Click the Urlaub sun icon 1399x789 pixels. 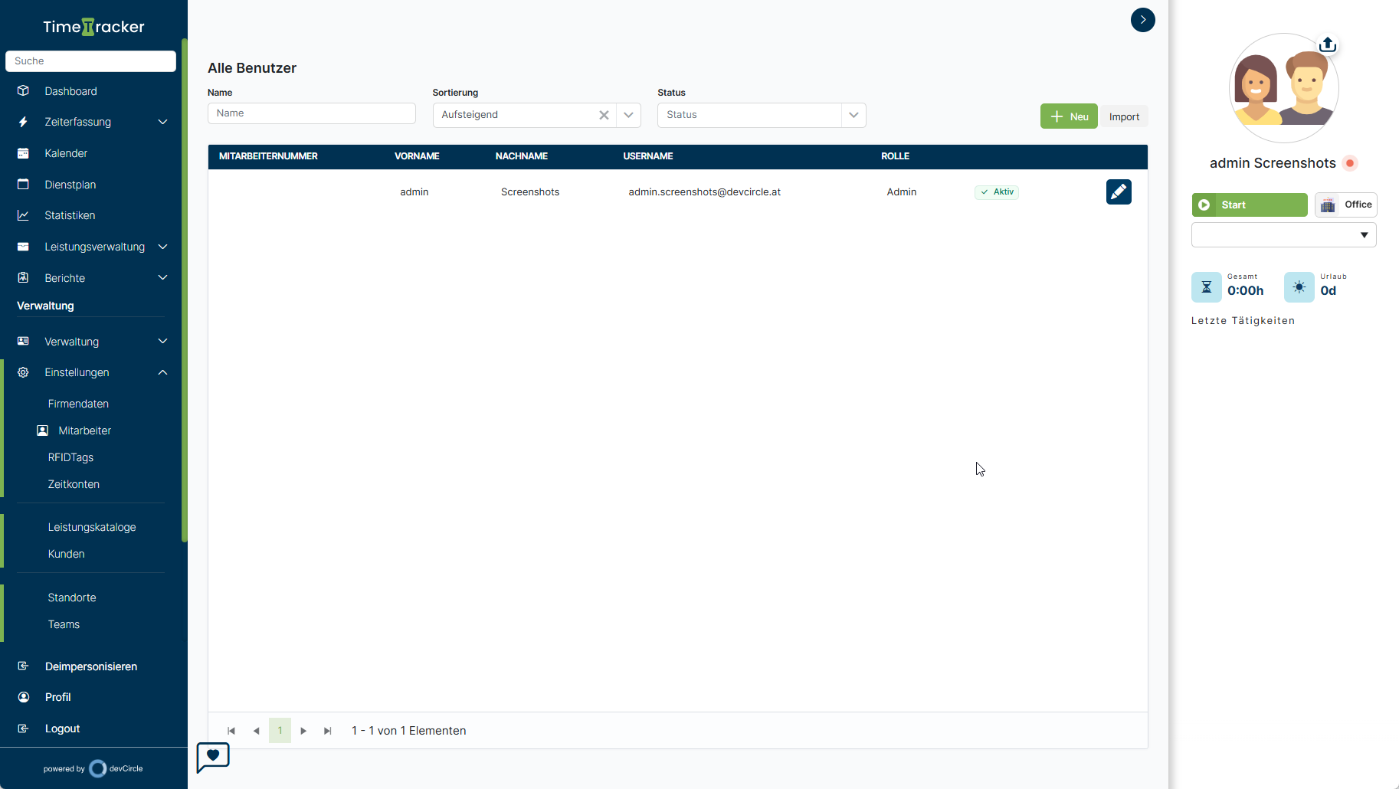coord(1299,287)
